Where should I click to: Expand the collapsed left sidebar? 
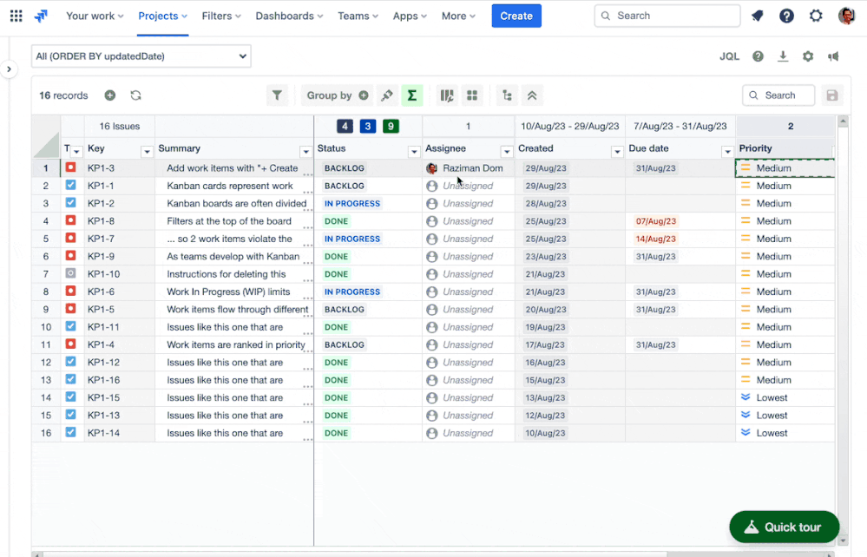coord(9,69)
